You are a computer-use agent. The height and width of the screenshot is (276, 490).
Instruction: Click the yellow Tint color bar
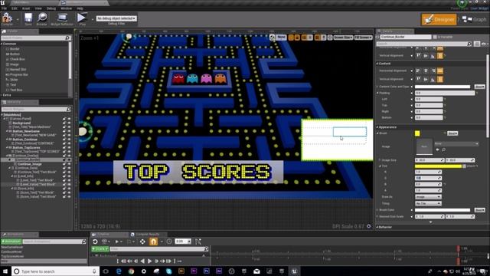point(438,166)
